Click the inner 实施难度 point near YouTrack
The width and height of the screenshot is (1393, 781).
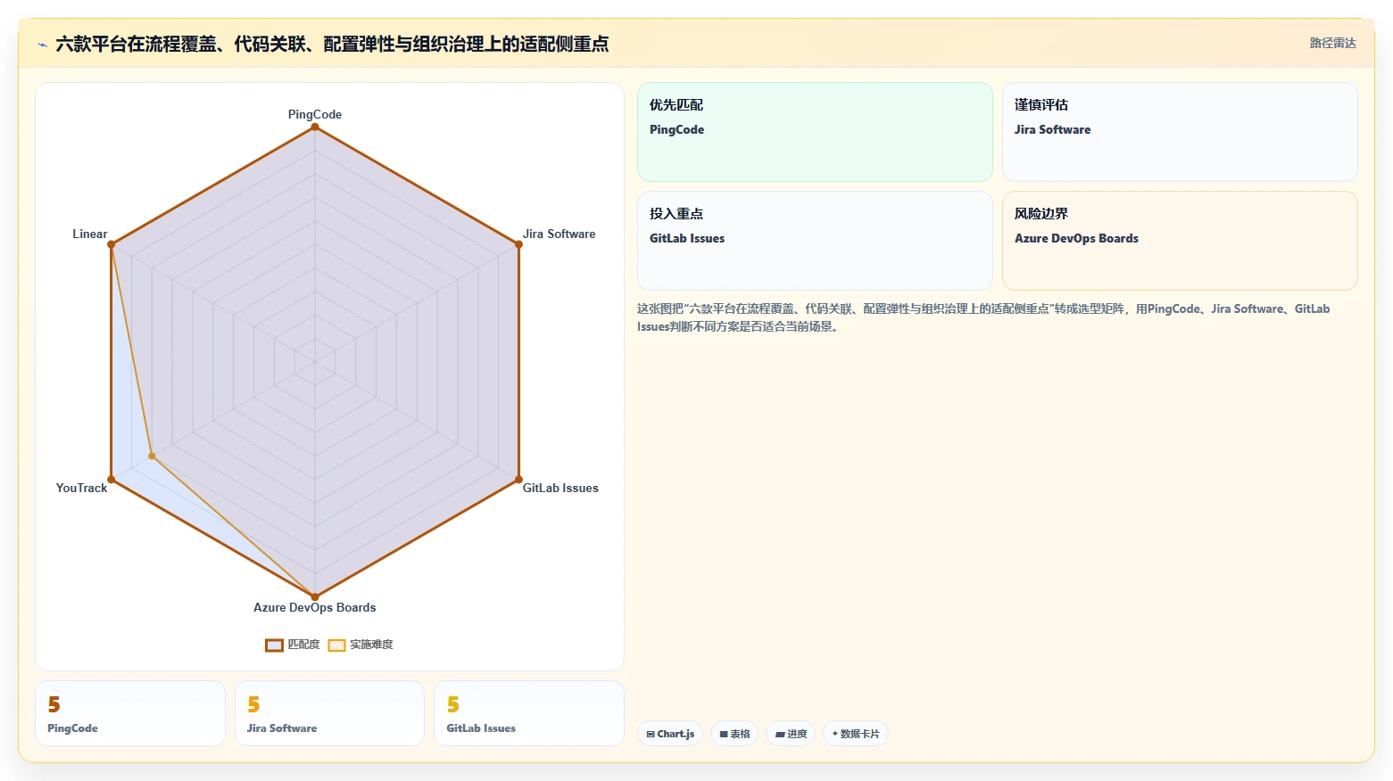point(152,456)
